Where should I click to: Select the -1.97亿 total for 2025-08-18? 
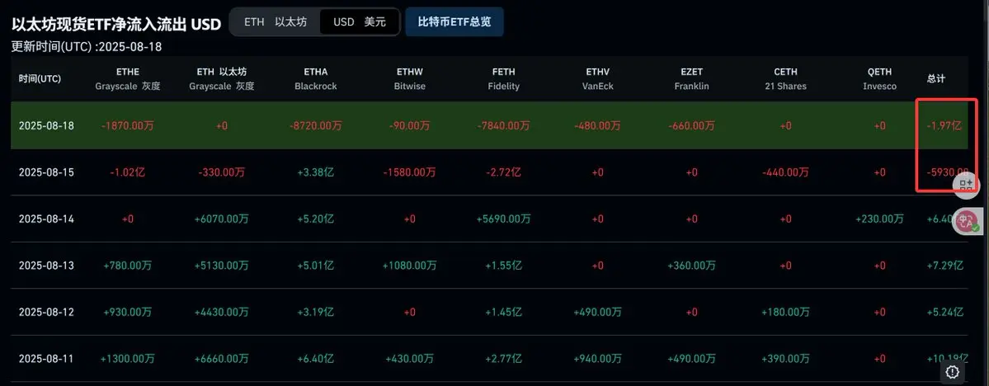pyautogui.click(x=944, y=125)
